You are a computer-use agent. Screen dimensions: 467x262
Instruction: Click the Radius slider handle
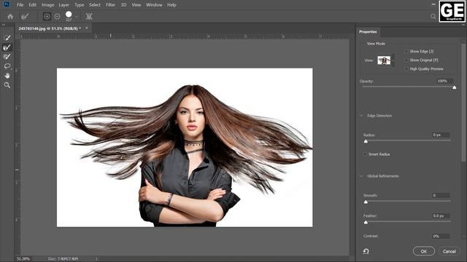(366, 141)
